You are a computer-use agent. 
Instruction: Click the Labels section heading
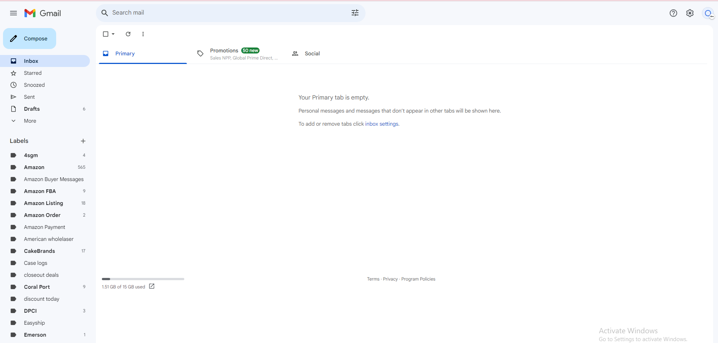tap(19, 141)
